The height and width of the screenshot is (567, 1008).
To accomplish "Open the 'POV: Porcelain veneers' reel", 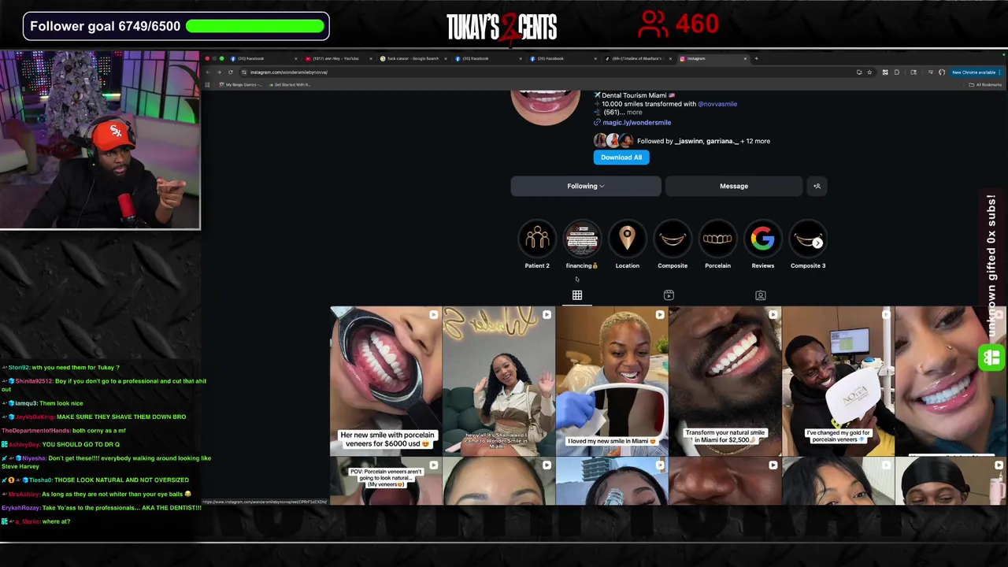I will point(386,482).
